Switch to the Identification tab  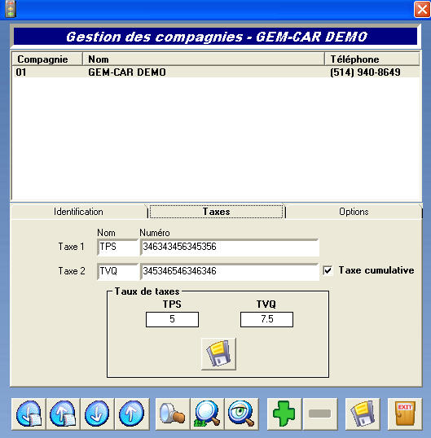tap(78, 212)
